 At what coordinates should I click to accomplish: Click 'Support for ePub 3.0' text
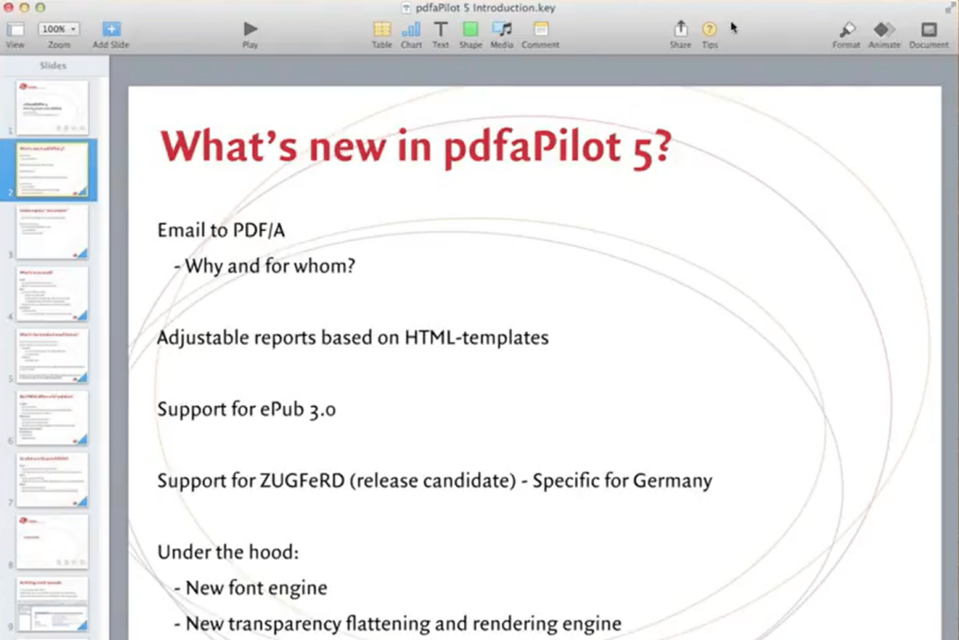[x=247, y=410]
